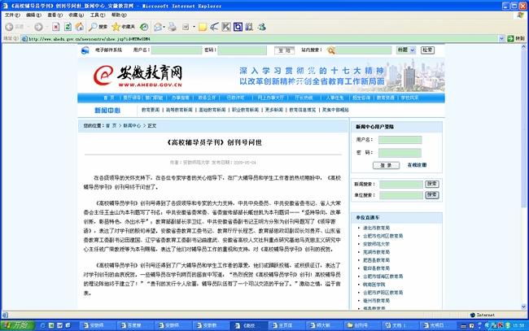529x331 pixels.
Task: Click the page vertical scrollbar down arrow
Action: coord(523,307)
